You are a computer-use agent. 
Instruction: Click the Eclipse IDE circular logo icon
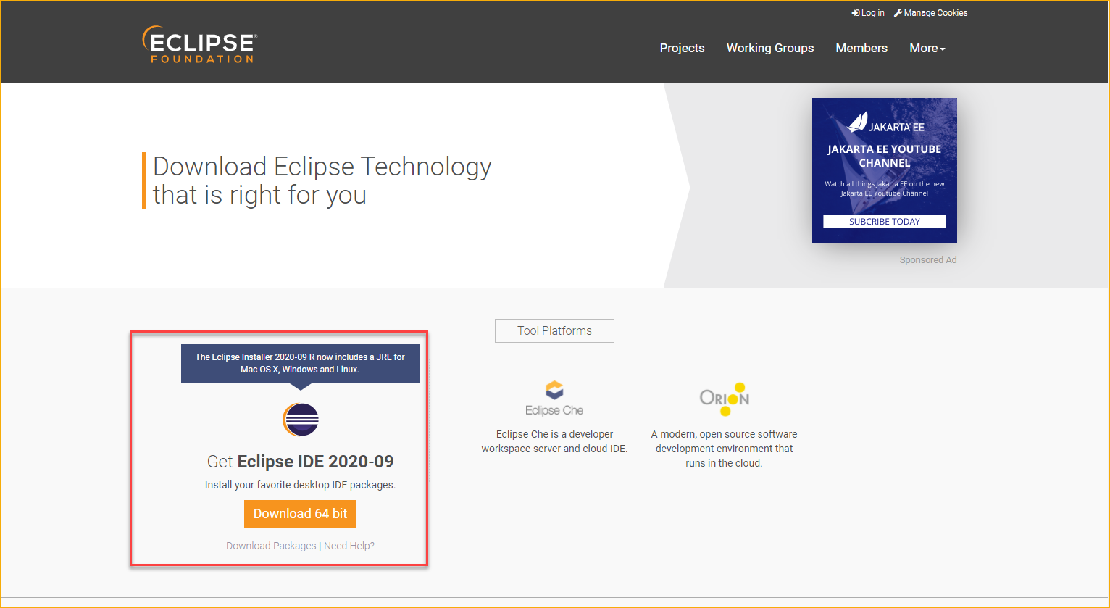tap(300, 420)
